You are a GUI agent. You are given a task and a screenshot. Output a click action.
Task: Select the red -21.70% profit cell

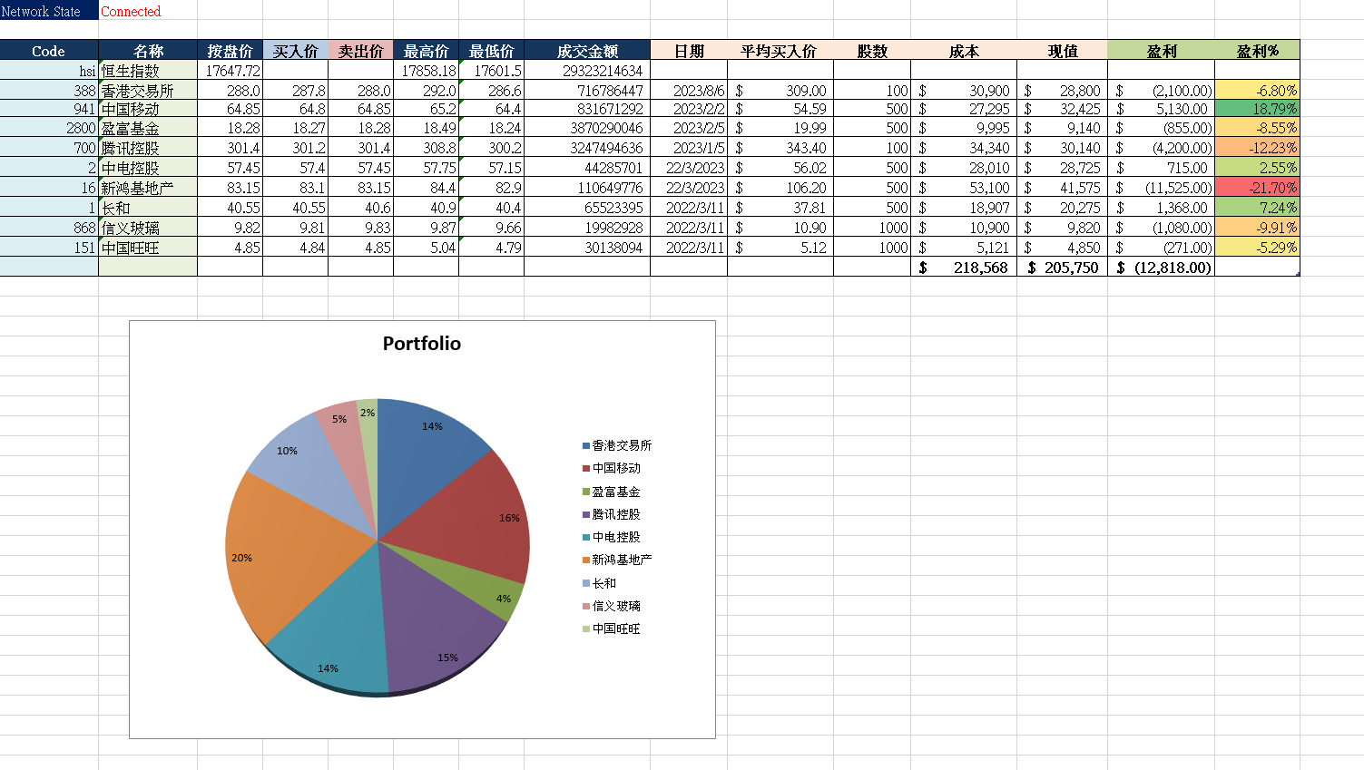coord(1258,188)
